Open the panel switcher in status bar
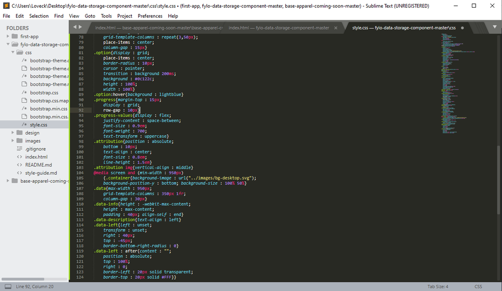The image size is (502, 291). pos(8,287)
